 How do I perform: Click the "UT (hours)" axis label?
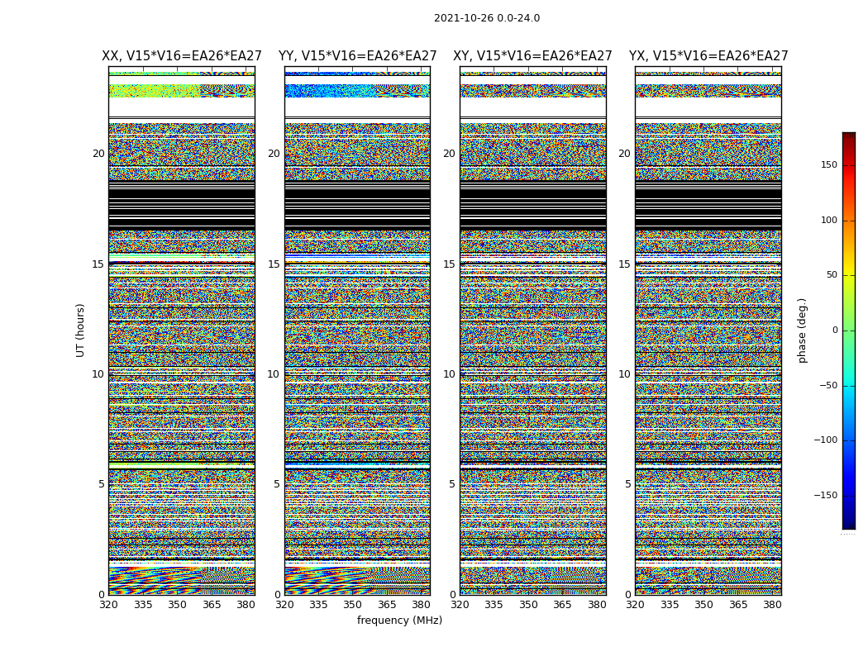click(80, 330)
